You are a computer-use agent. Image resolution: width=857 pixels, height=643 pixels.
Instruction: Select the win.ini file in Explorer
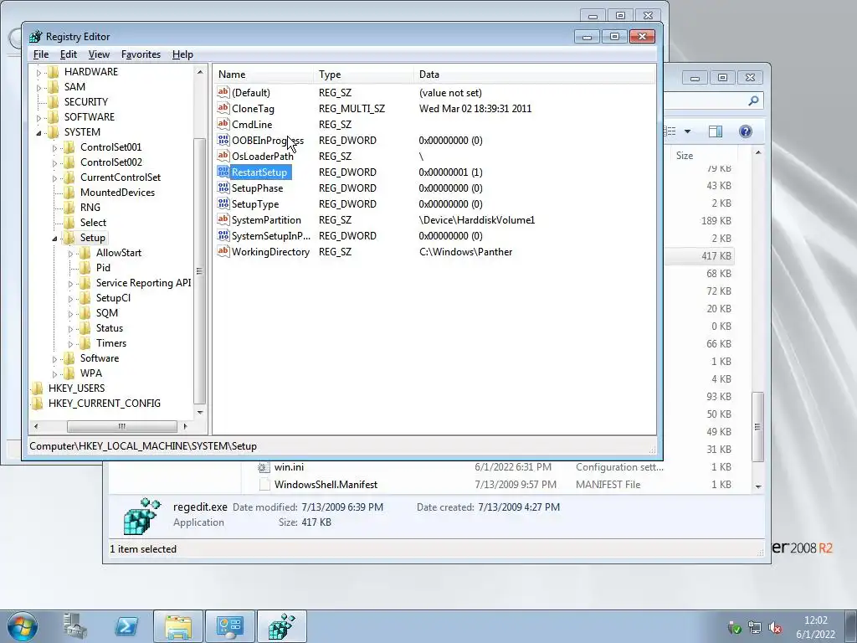pyautogui.click(x=289, y=467)
